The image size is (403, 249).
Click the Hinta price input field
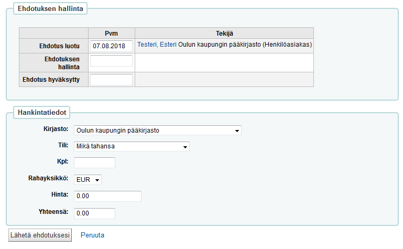coord(107,196)
